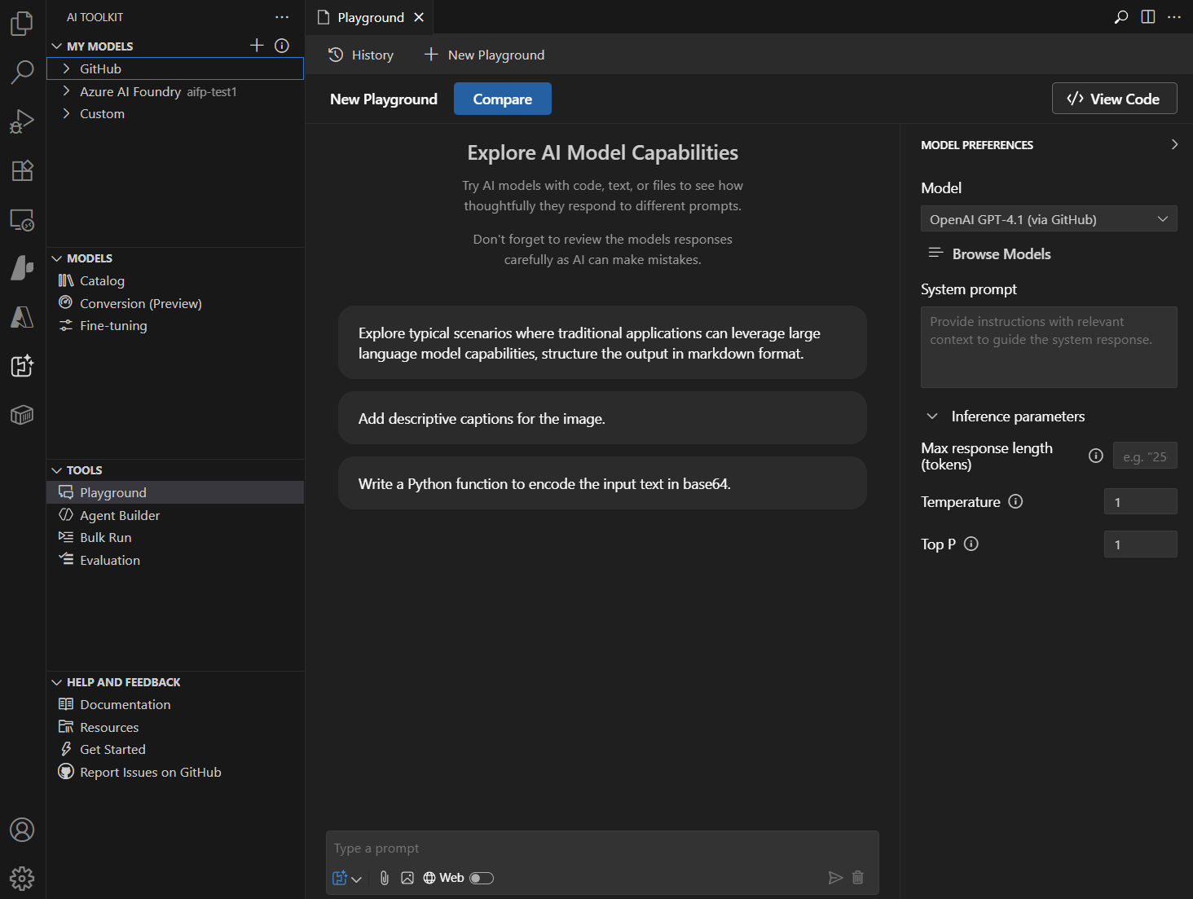The height and width of the screenshot is (899, 1193).
Task: Click the MY MODELS info icon
Action: 281,46
